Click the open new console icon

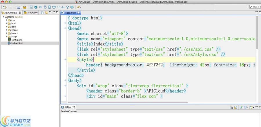[x=251, y=107]
